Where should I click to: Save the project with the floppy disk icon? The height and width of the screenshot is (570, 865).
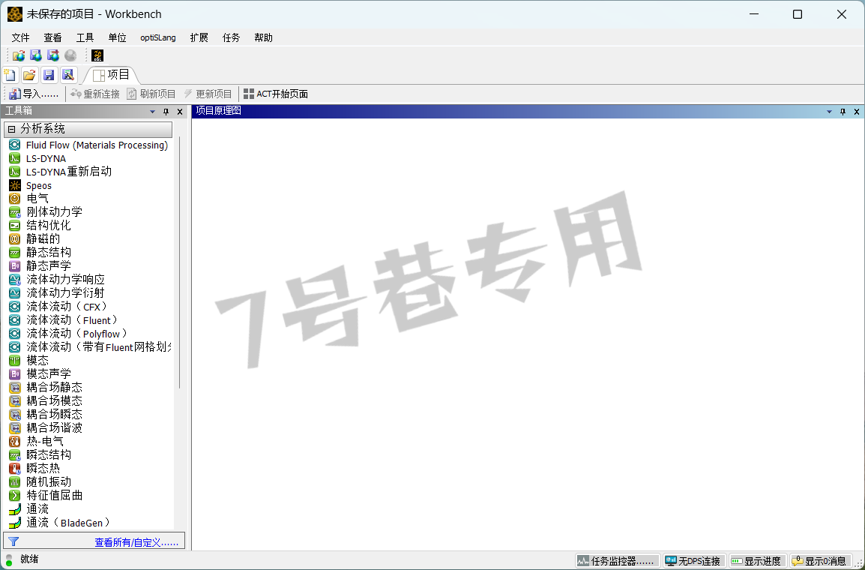coord(49,75)
